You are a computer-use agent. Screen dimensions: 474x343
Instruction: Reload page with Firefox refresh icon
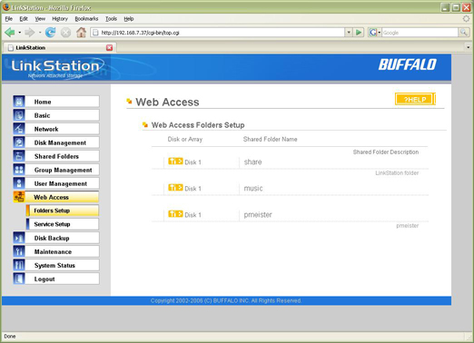50,33
